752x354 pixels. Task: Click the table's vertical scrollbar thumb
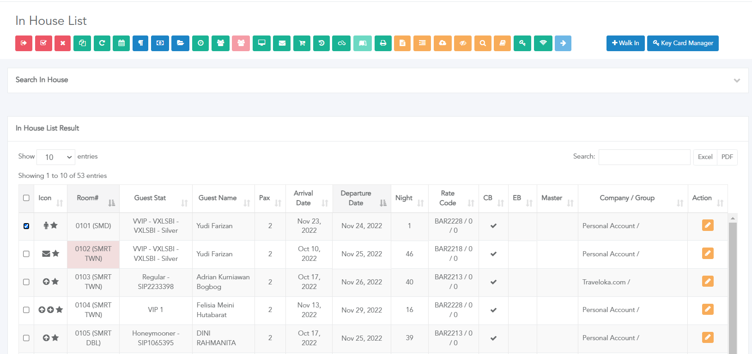coord(733,288)
